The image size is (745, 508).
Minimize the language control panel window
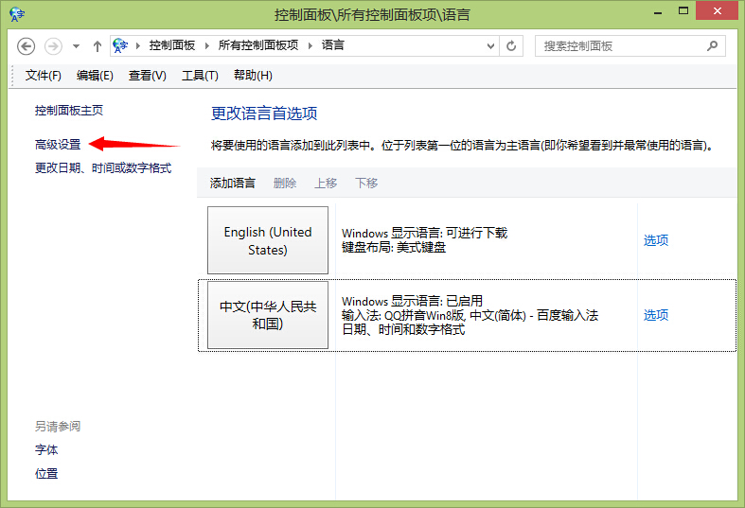(x=658, y=11)
